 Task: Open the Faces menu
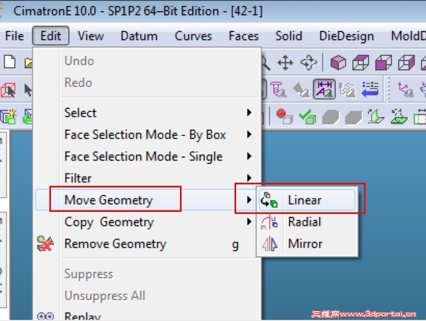[x=244, y=36]
